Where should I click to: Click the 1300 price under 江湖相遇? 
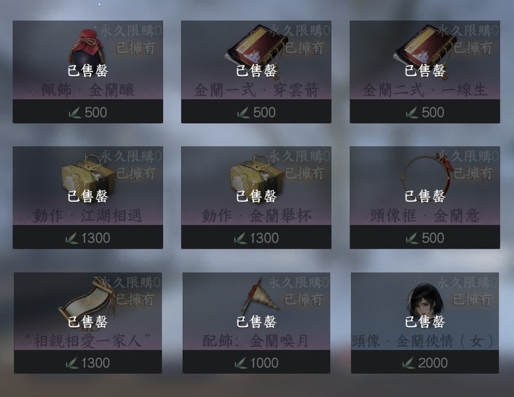click(88, 238)
